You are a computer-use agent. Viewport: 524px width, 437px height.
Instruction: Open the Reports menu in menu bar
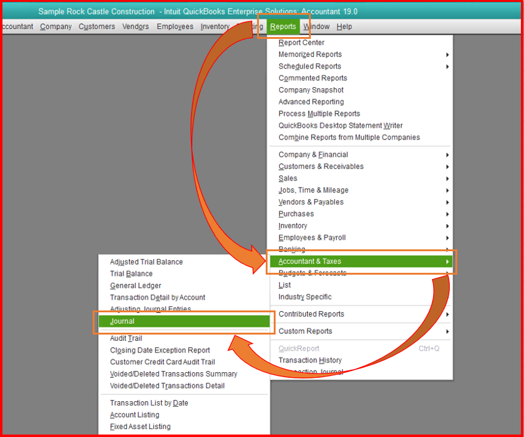(283, 27)
